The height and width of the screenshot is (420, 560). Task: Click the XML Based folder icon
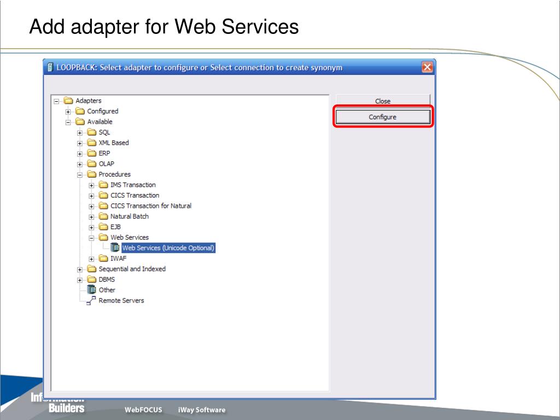tap(92, 143)
